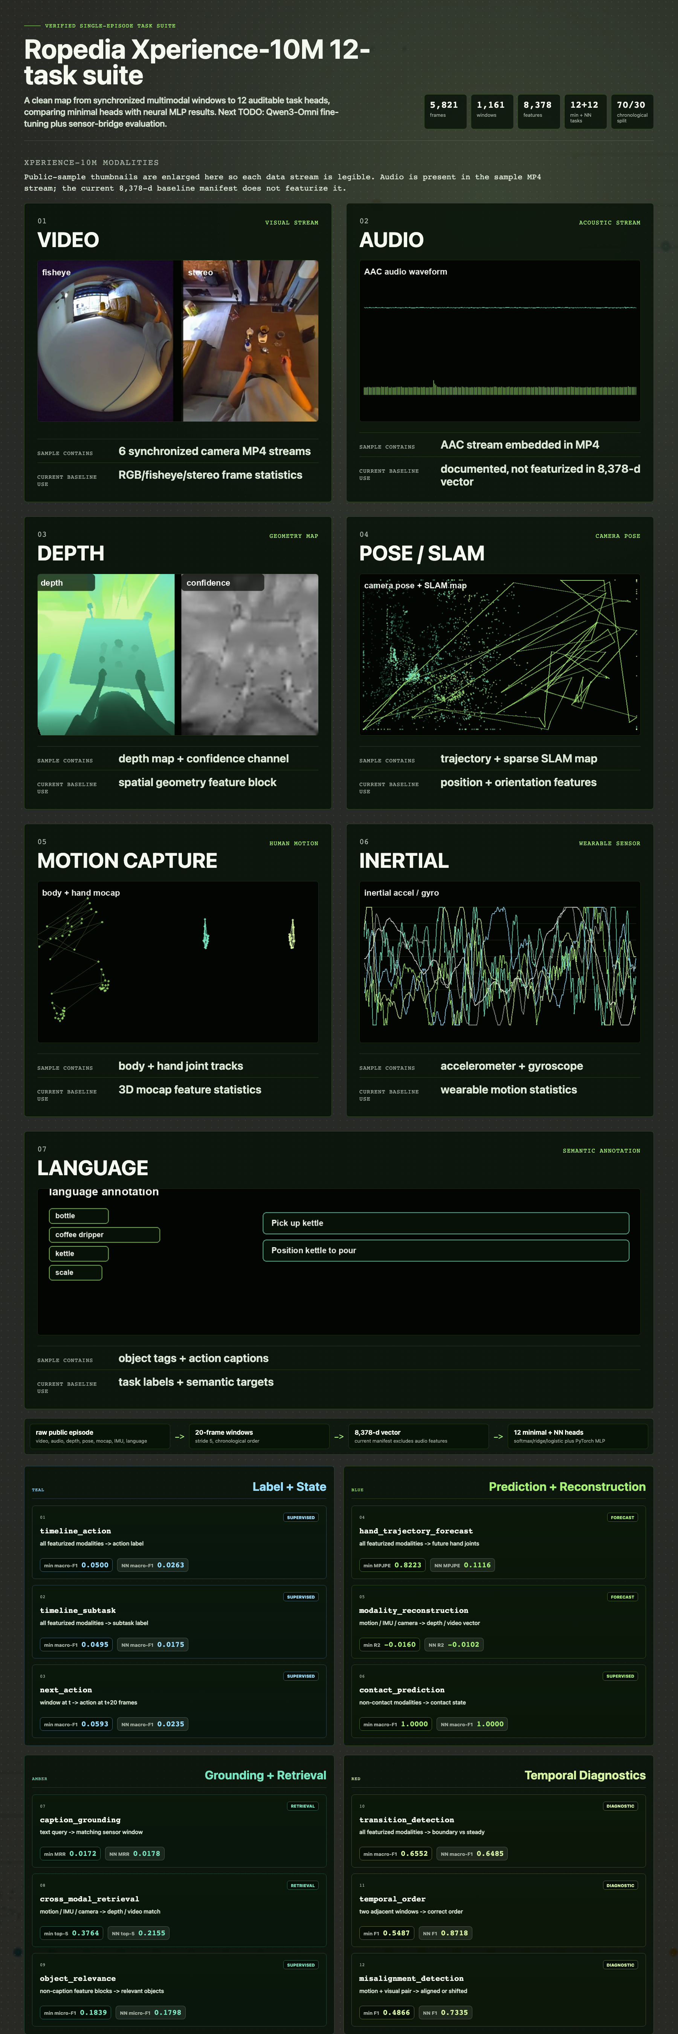Image resolution: width=678 pixels, height=2034 pixels.
Task: Click timeline_action's SUPERVISED badge
Action: tap(301, 1517)
